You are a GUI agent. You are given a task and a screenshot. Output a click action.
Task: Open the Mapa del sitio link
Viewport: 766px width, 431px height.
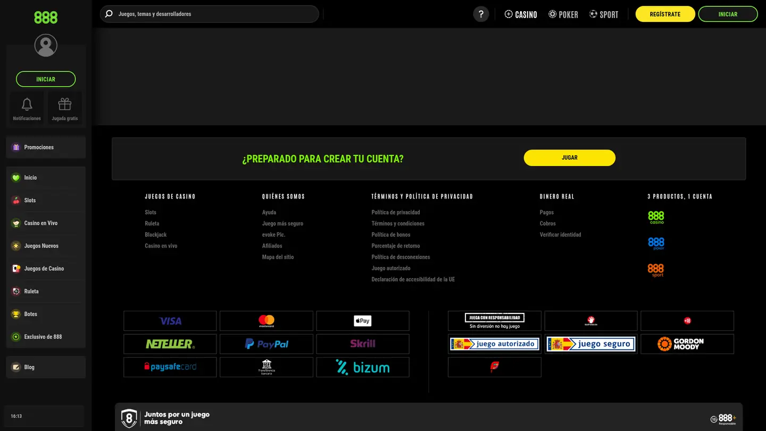coord(278,257)
